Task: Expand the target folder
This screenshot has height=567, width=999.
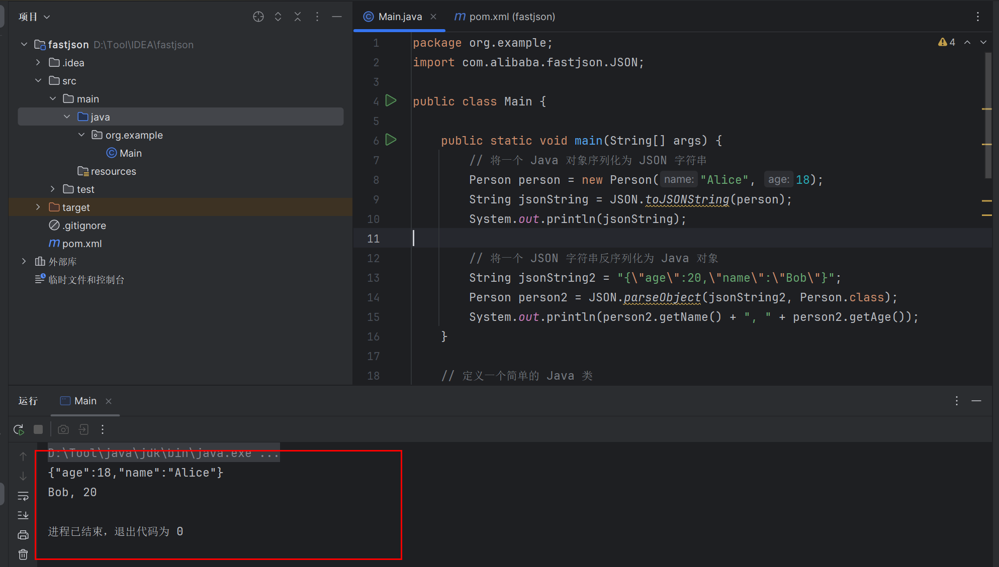Action: tap(38, 207)
